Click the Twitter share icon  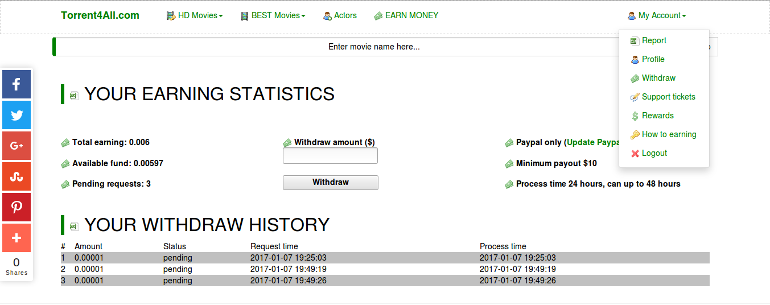click(x=17, y=115)
